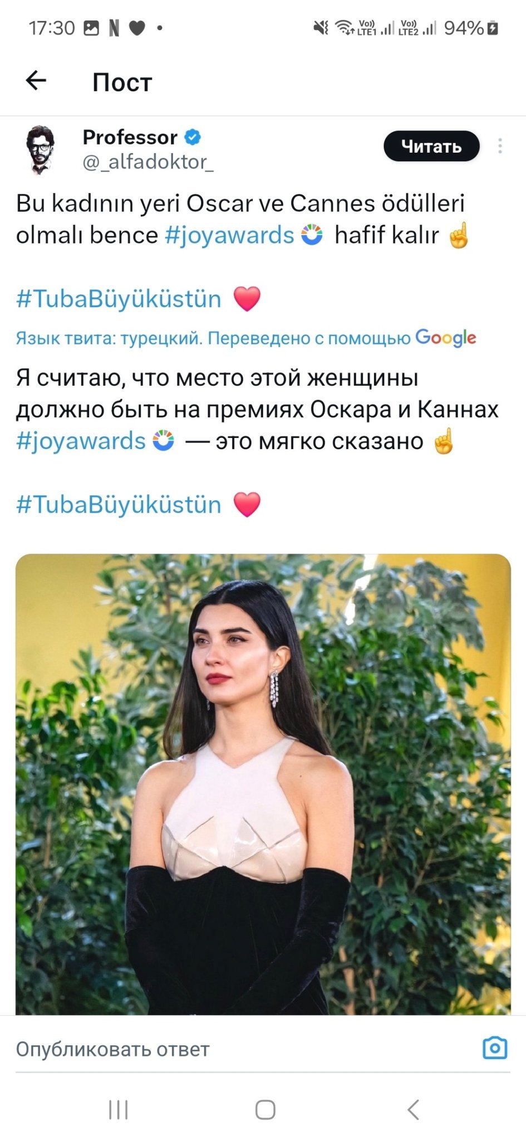Open #TubaBüyüküstün hashtag in translated text
This screenshot has width=526, height=1141.
119,505
